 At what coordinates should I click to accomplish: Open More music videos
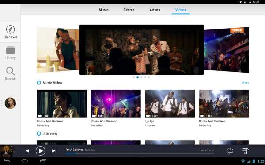pos(245,83)
